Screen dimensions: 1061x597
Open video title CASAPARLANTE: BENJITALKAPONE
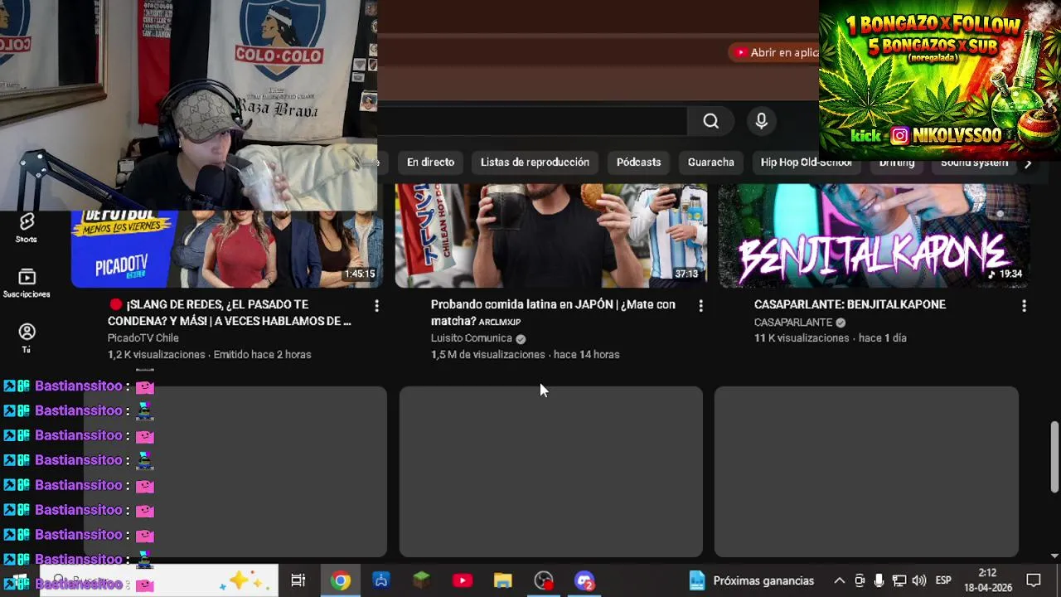pos(850,305)
